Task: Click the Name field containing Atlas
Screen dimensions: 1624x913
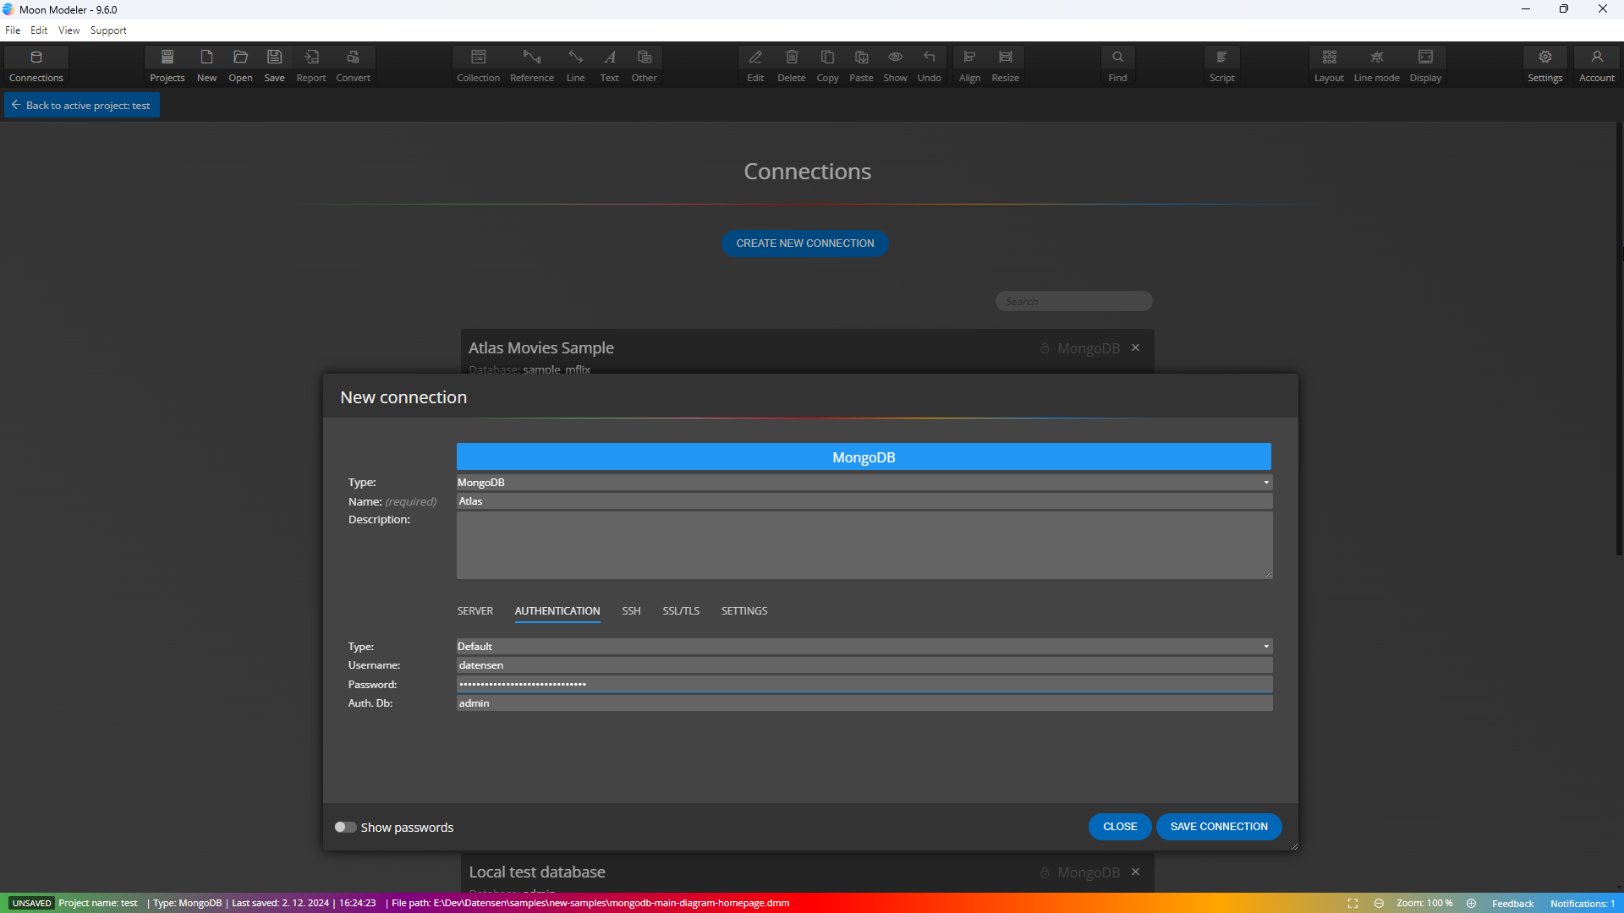Action: click(864, 501)
